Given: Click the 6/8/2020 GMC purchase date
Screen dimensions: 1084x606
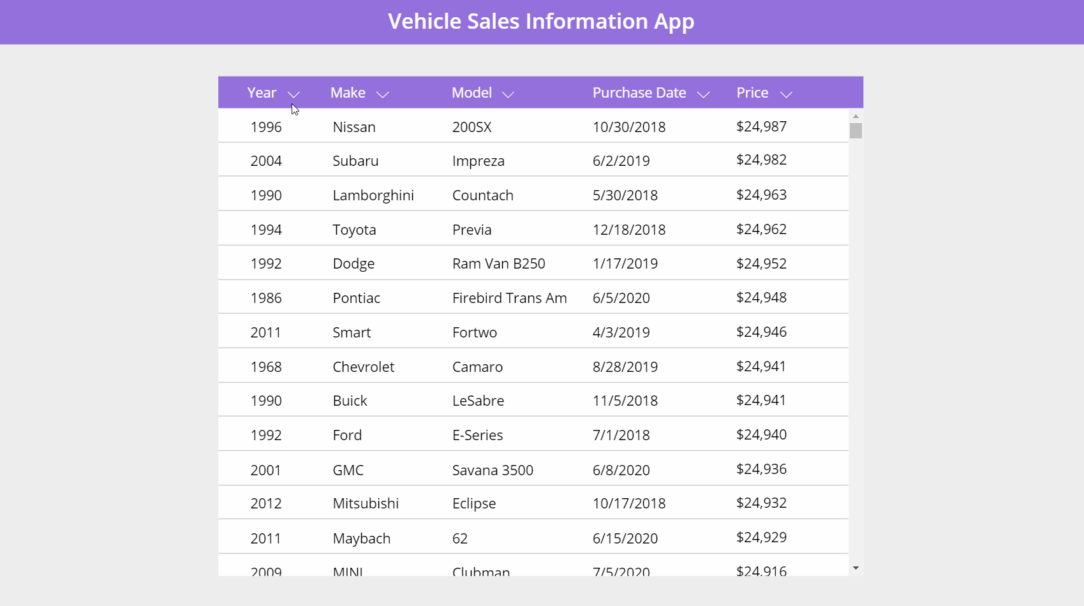Looking at the screenshot, I should [621, 470].
